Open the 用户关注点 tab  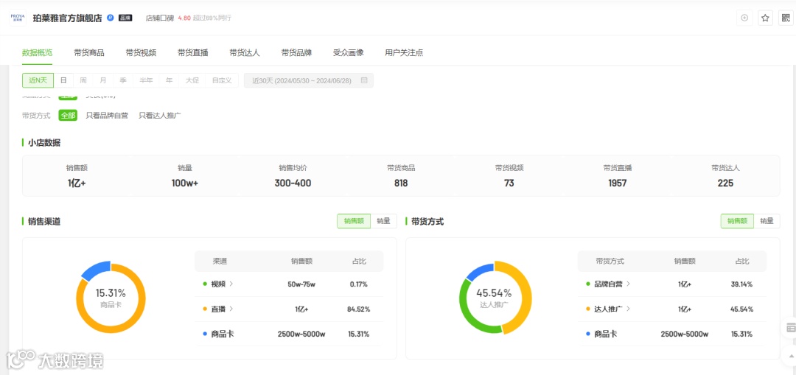pyautogui.click(x=404, y=52)
